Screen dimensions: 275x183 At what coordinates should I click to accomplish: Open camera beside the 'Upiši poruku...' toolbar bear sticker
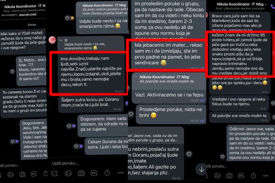tap(81, 173)
